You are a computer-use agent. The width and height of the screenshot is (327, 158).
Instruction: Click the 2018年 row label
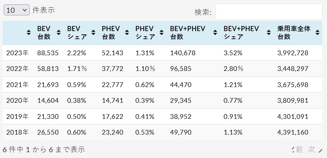point(17,132)
